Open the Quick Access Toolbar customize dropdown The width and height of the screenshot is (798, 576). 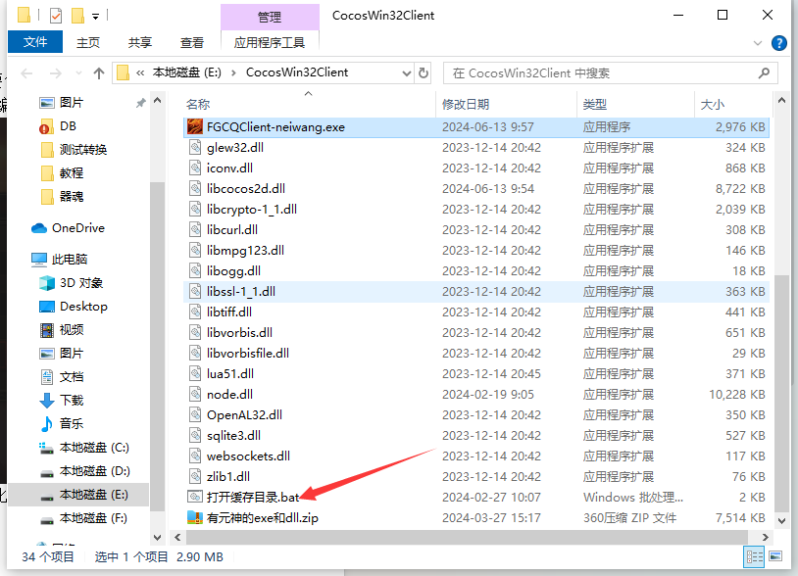point(95,16)
